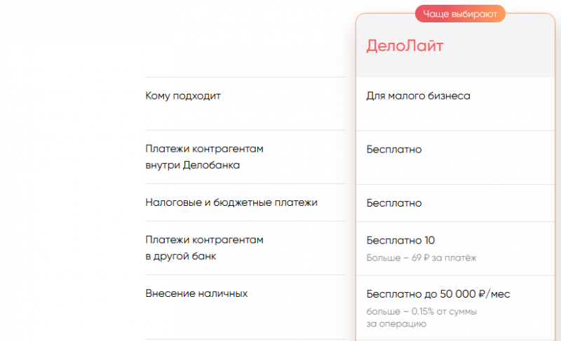Click the 'Кому подходит' row label
Image resolution: width=561 pixels, height=341 pixels.
183,96
